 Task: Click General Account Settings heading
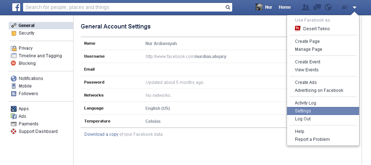click(116, 26)
